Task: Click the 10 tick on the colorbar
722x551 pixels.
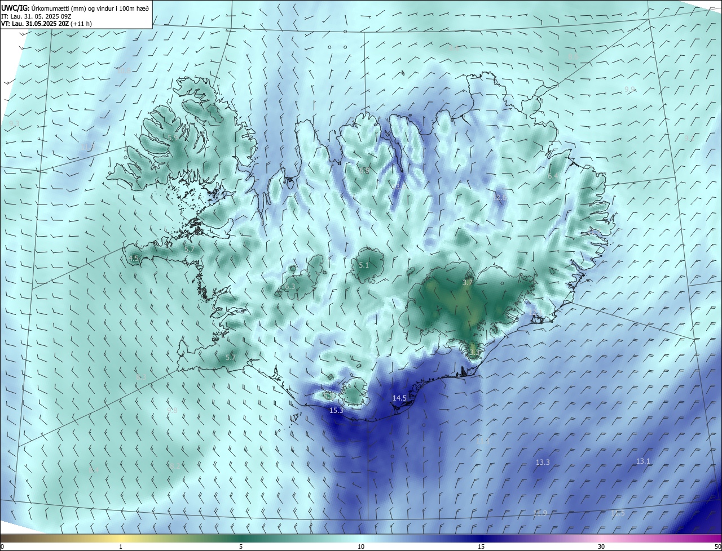Action: click(361, 546)
